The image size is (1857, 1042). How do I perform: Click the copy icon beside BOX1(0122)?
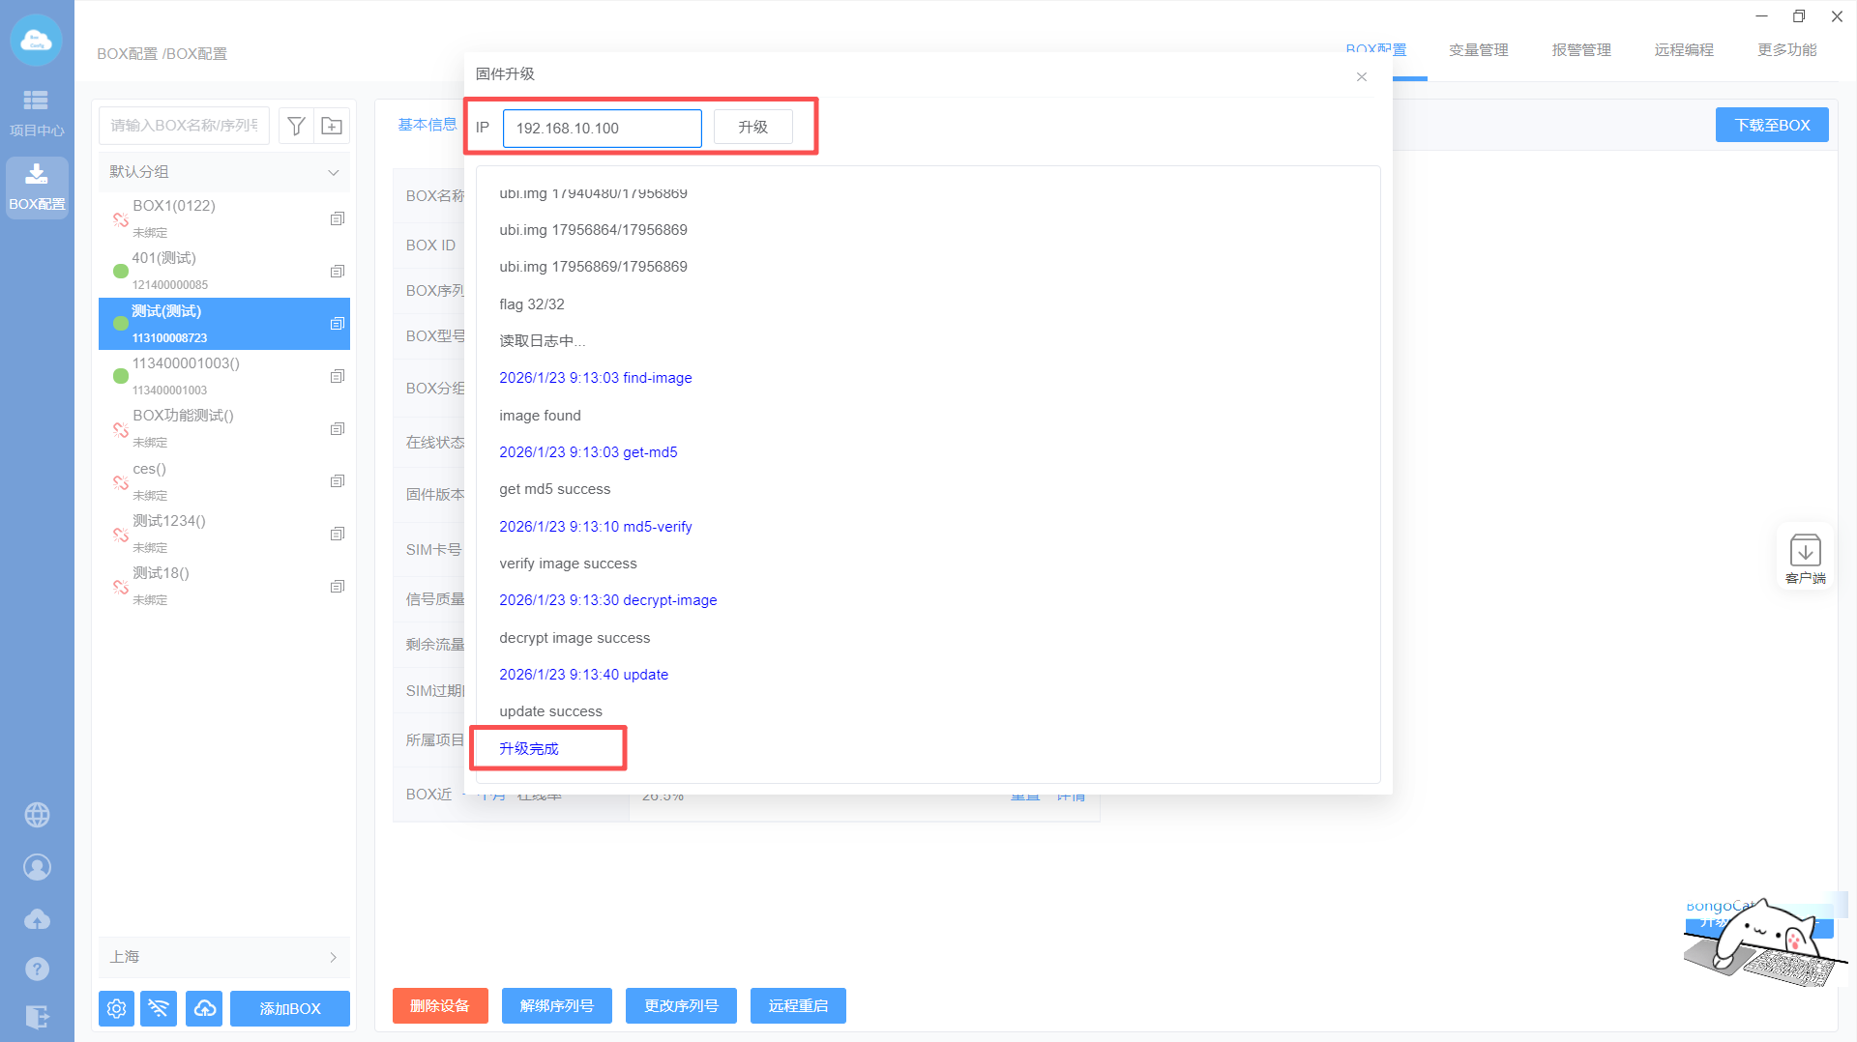337,218
